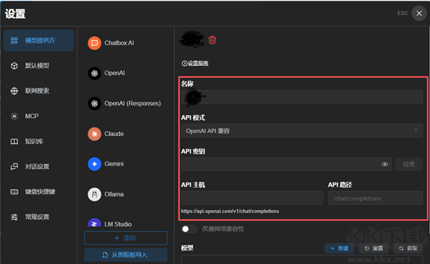This screenshot has height=264, width=430.
Task: Click the Chatbox AI provider icon
Action: click(94, 43)
